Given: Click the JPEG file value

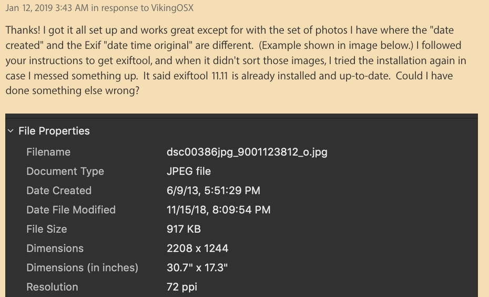Looking at the screenshot, I should [188, 171].
